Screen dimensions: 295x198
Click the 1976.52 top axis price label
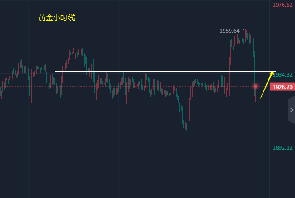[x=282, y=5]
